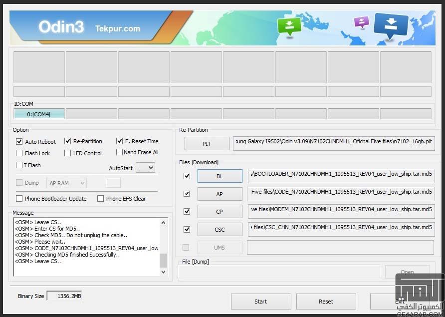Click the Message log scroll up arrow

163,223
